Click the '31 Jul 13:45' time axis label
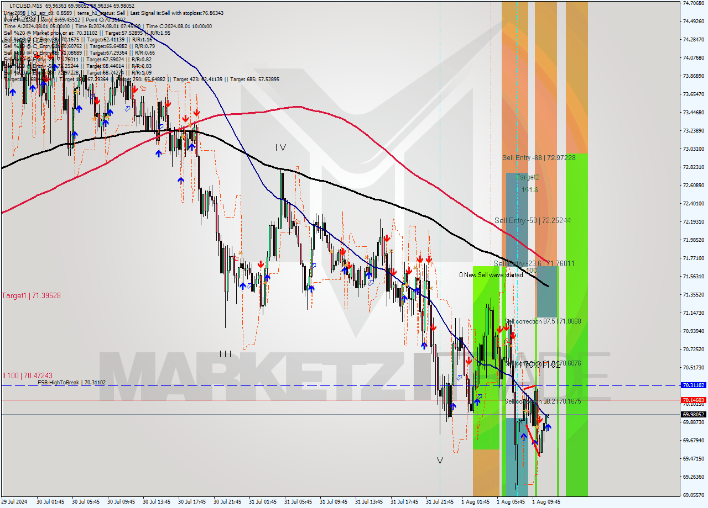Image resolution: width=708 pixels, height=508 pixels. [x=369, y=502]
